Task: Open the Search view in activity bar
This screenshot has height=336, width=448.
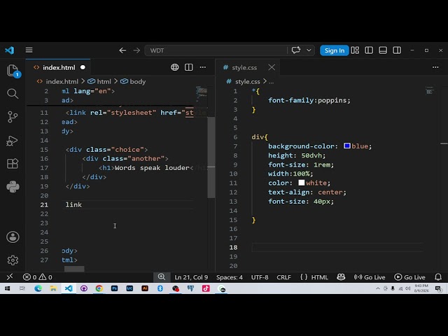Action: tap(13, 94)
